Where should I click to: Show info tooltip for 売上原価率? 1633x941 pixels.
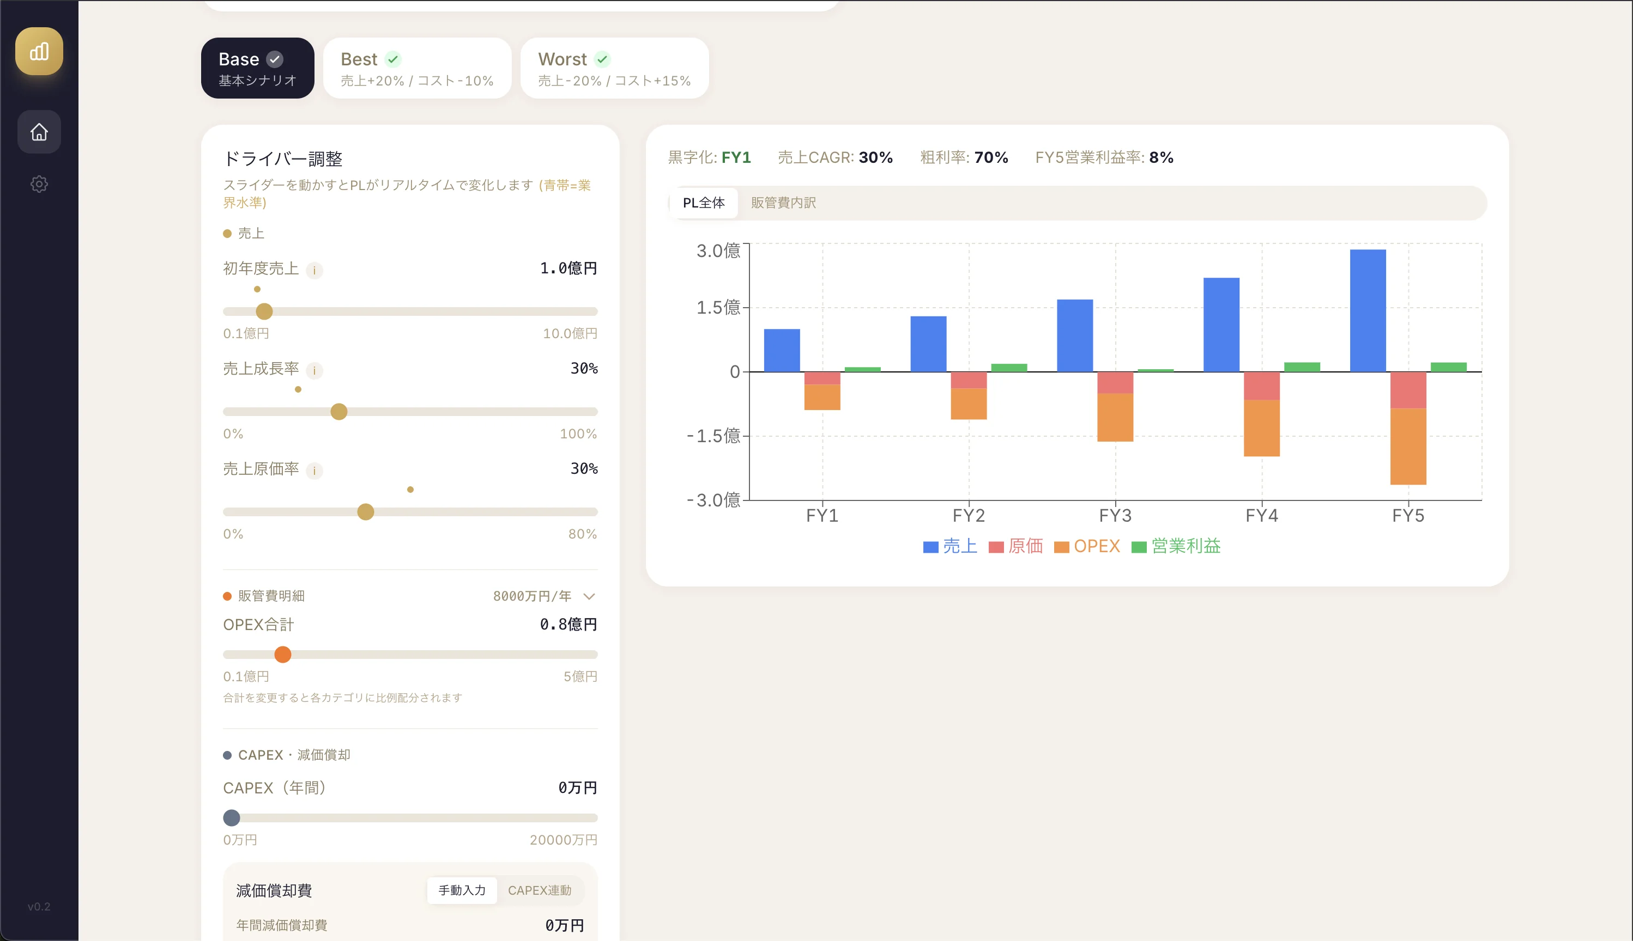tap(314, 471)
